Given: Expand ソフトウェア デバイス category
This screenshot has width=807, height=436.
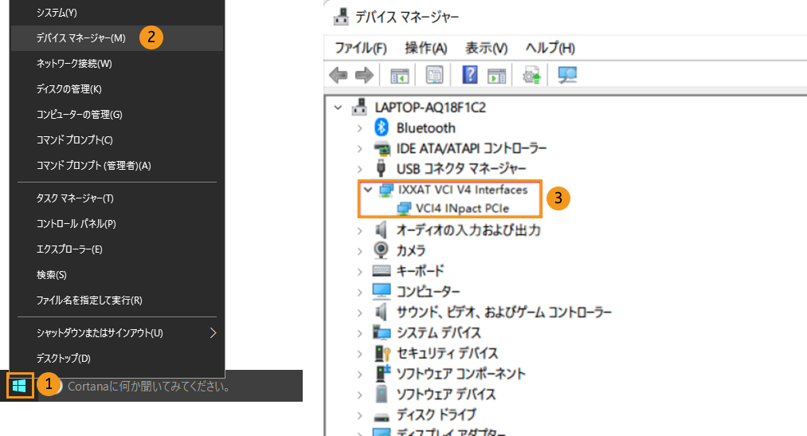Looking at the screenshot, I should [x=360, y=395].
